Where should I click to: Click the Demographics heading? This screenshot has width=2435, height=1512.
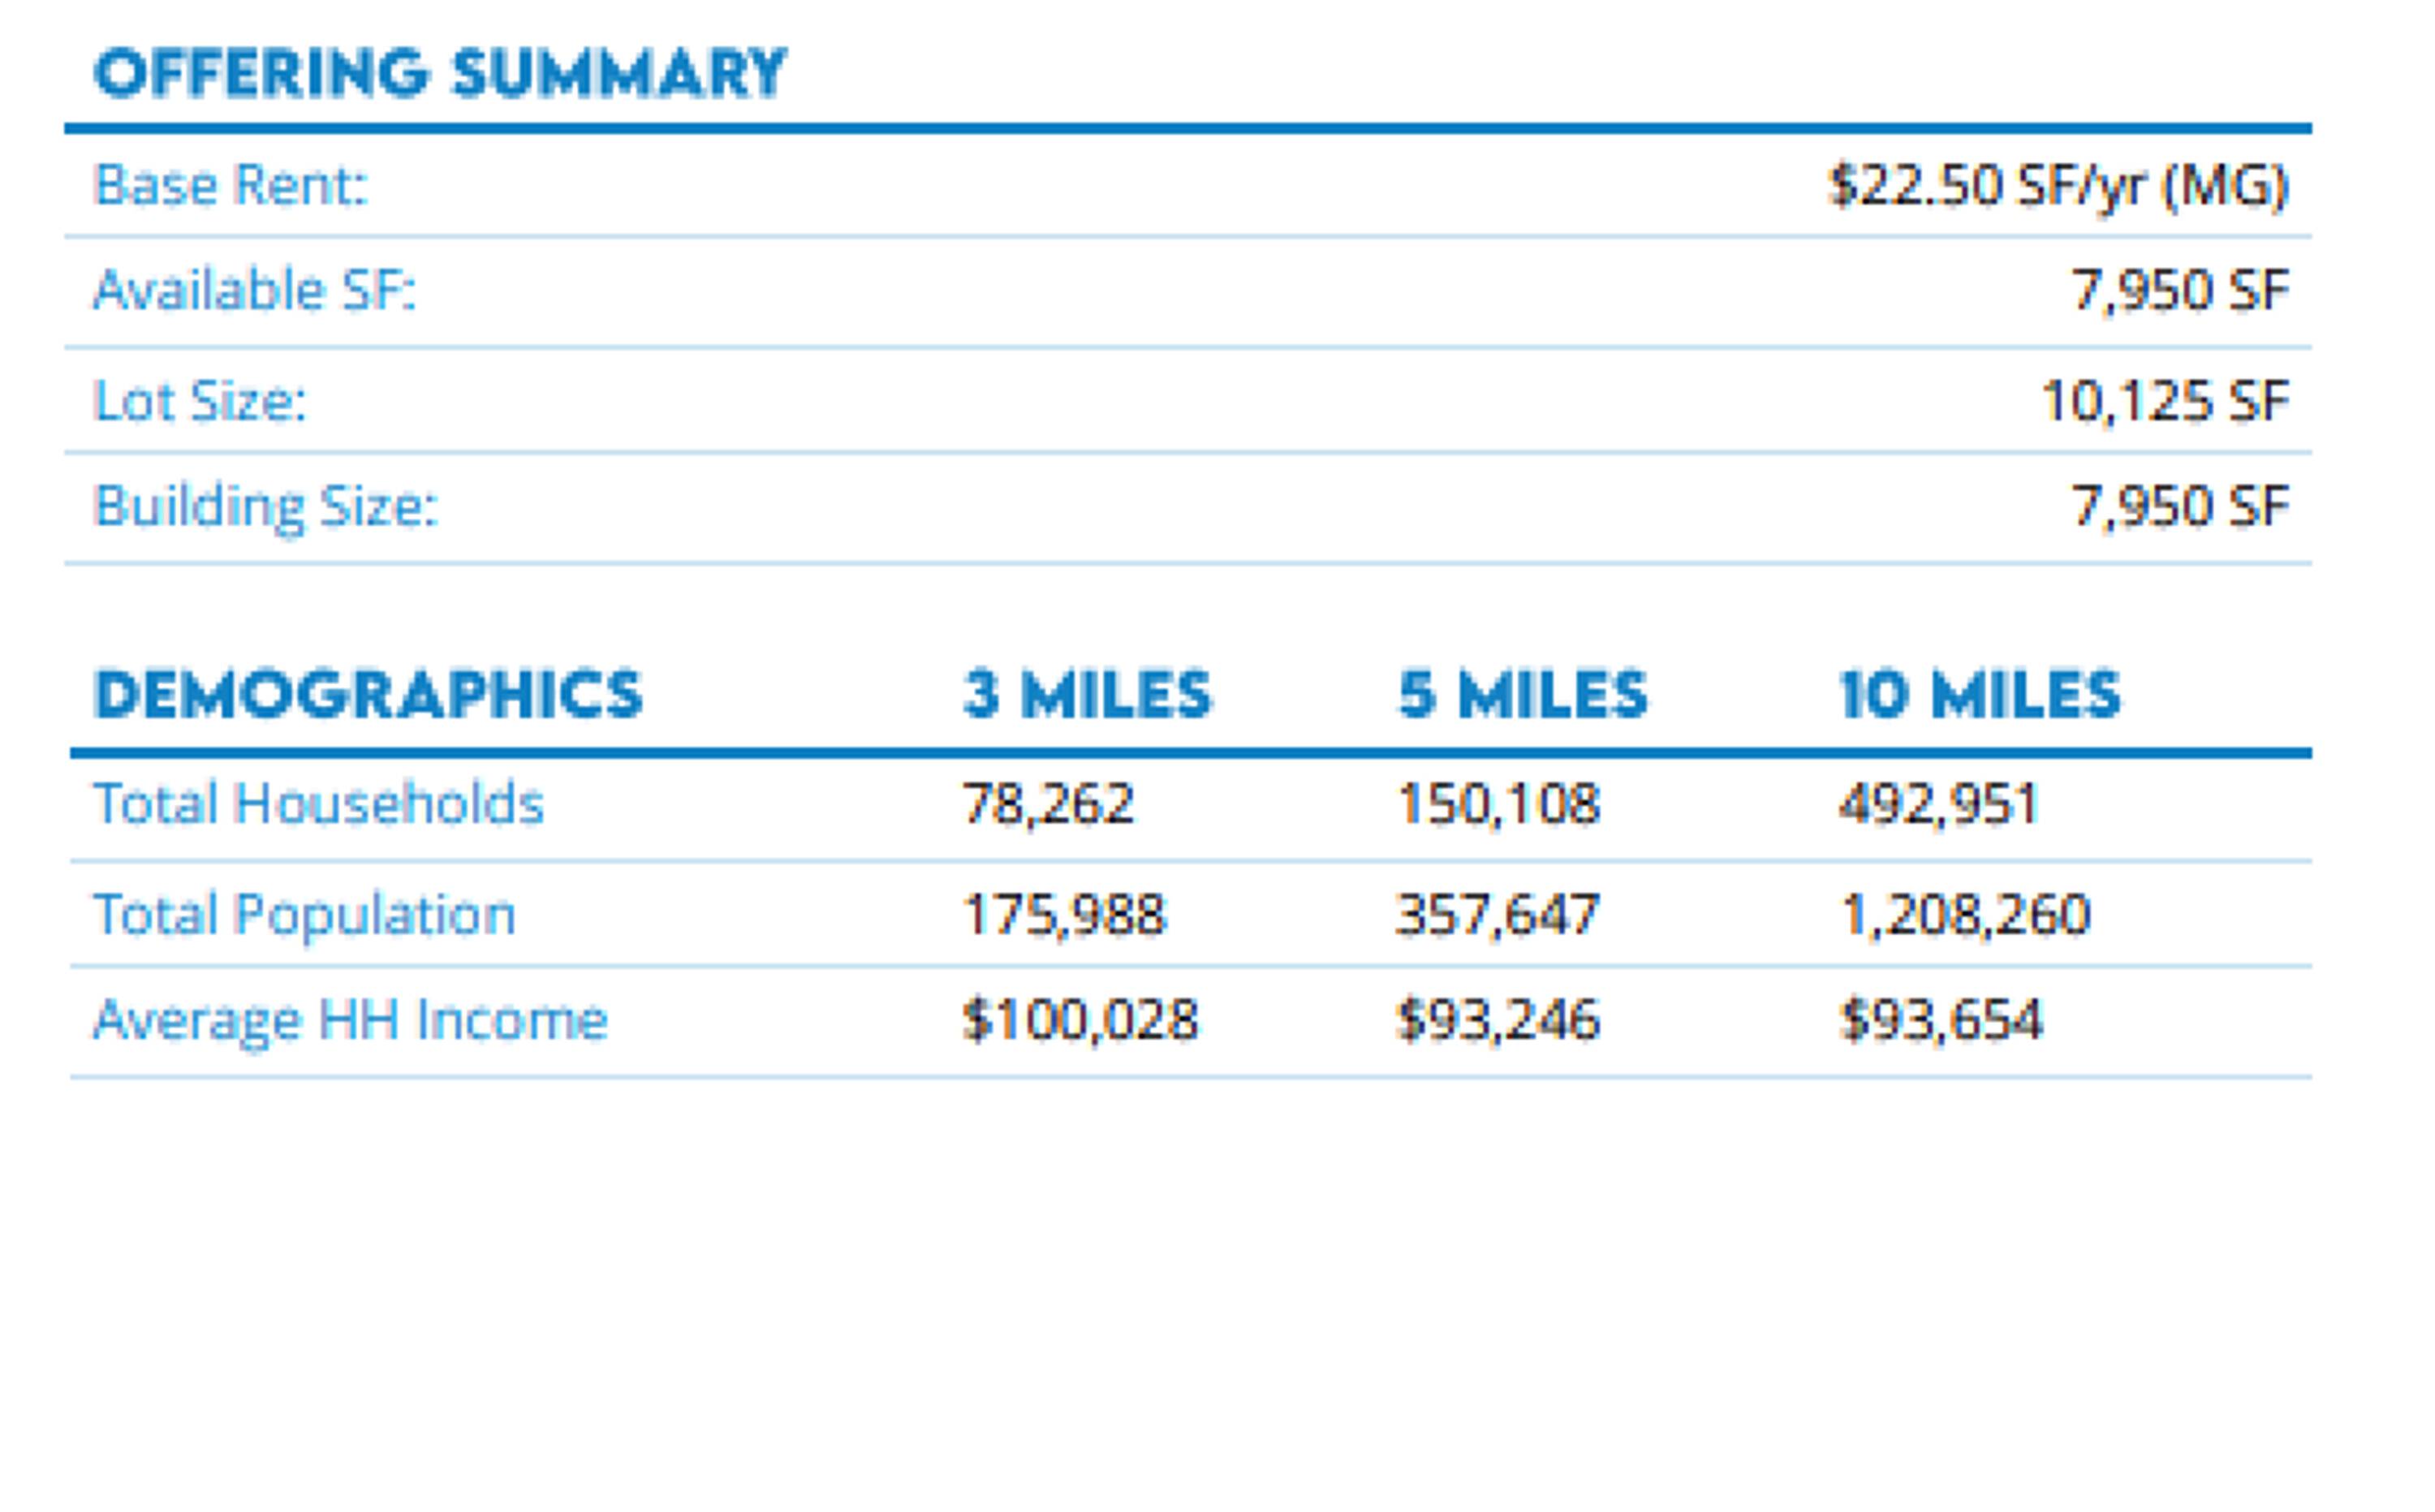(368, 695)
